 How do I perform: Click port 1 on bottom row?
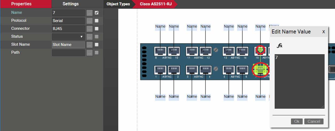160,70
